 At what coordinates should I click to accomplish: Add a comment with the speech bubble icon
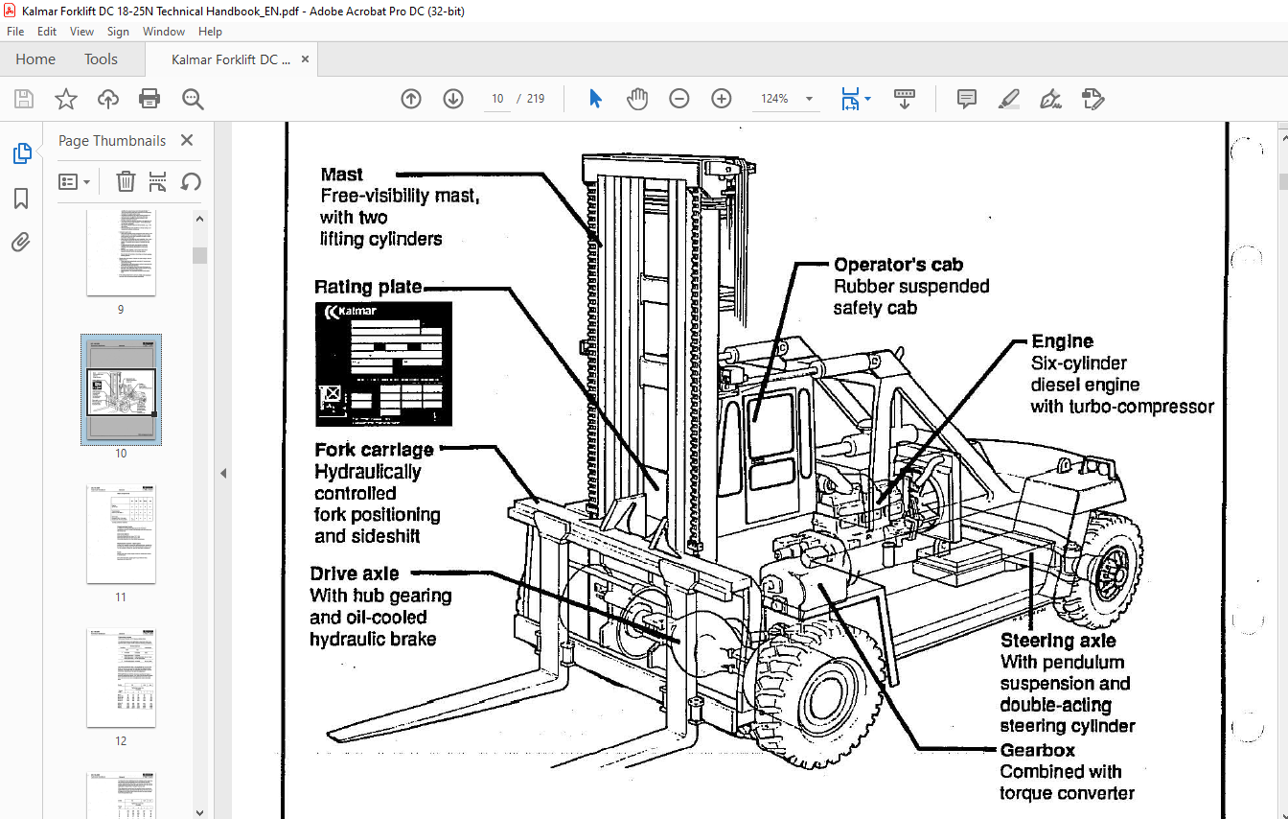966,99
